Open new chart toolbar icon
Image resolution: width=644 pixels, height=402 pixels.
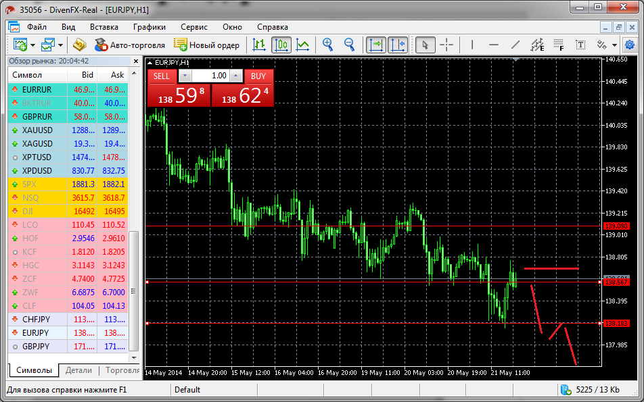(x=20, y=45)
